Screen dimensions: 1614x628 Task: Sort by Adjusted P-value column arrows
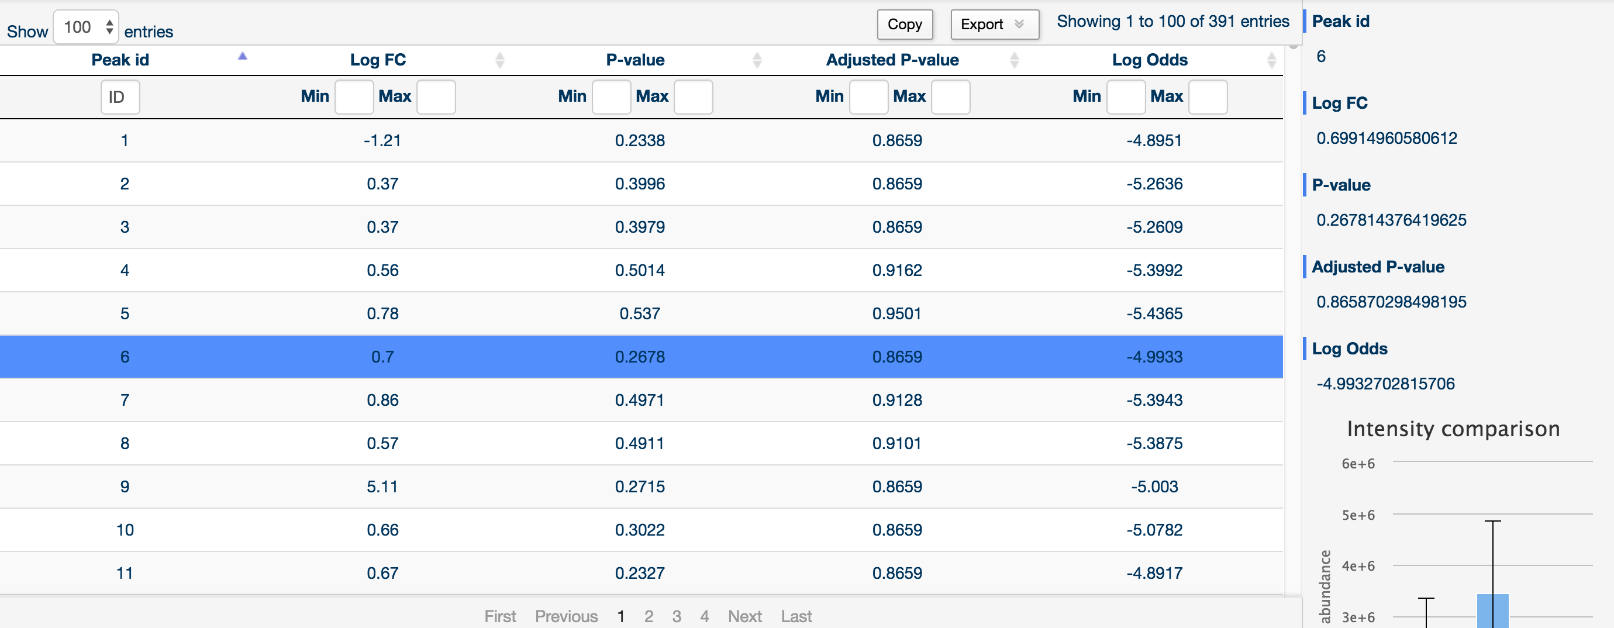(1015, 60)
